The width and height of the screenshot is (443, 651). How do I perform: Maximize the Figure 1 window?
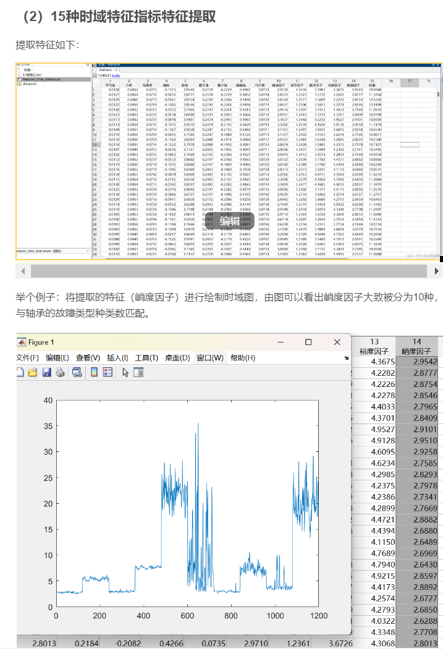coord(308,342)
